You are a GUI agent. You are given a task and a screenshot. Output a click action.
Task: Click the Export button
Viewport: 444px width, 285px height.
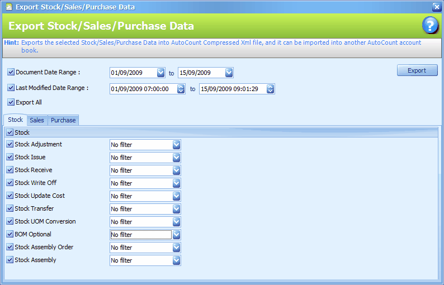coord(417,70)
